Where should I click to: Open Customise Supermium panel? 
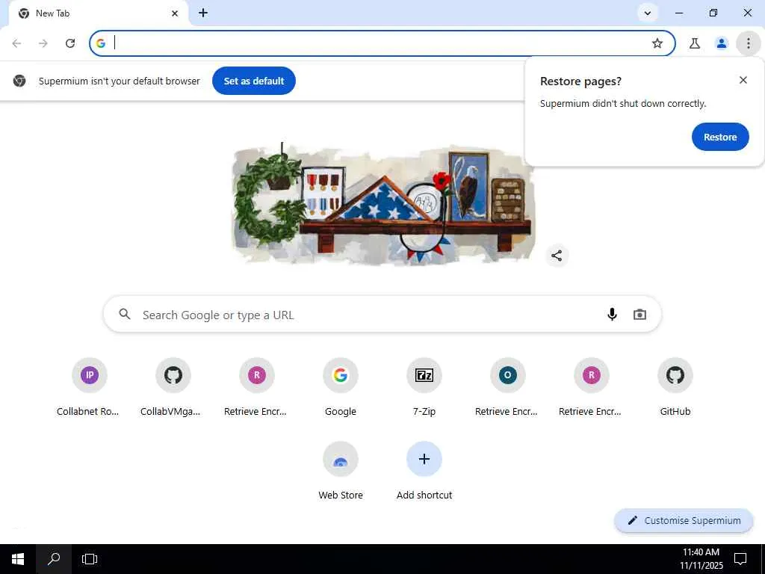pos(684,520)
